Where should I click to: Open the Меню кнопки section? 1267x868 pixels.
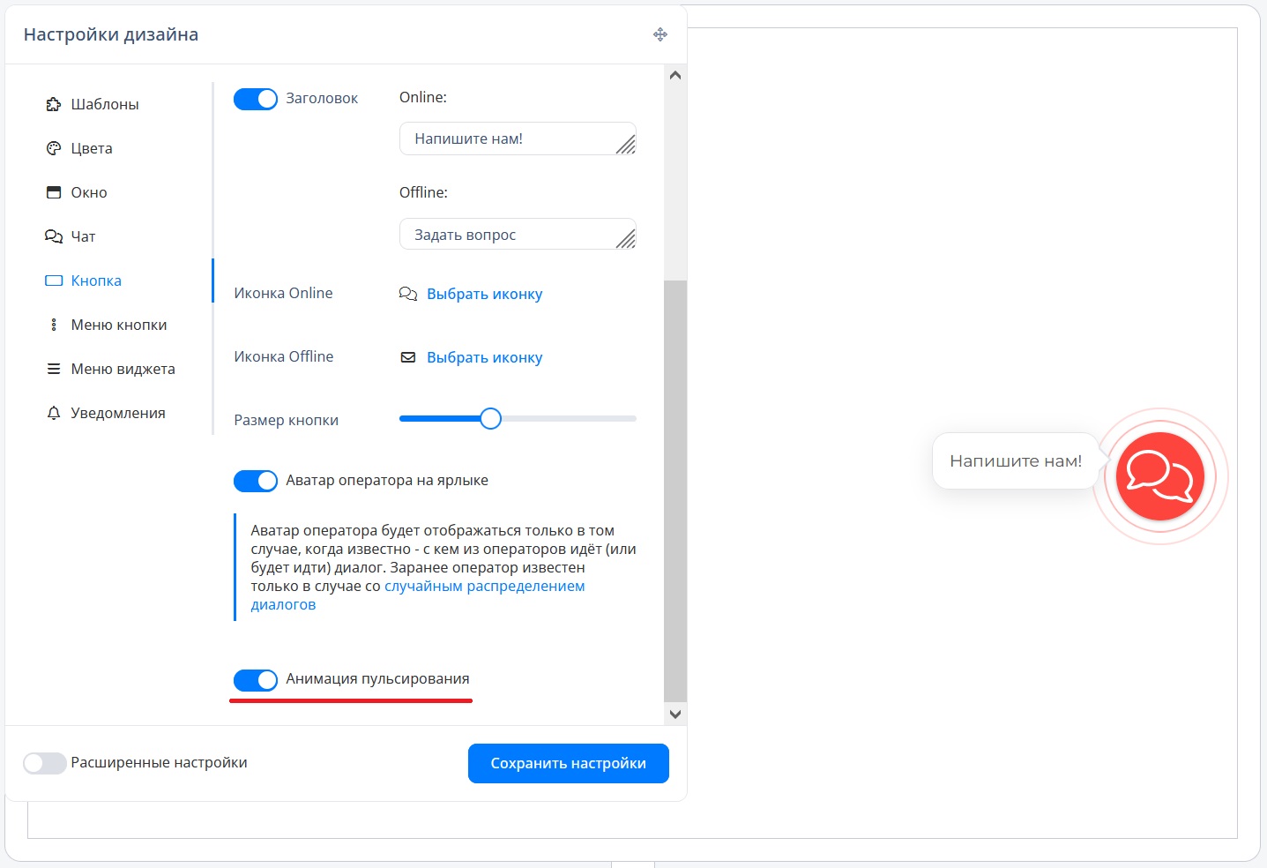tap(118, 325)
